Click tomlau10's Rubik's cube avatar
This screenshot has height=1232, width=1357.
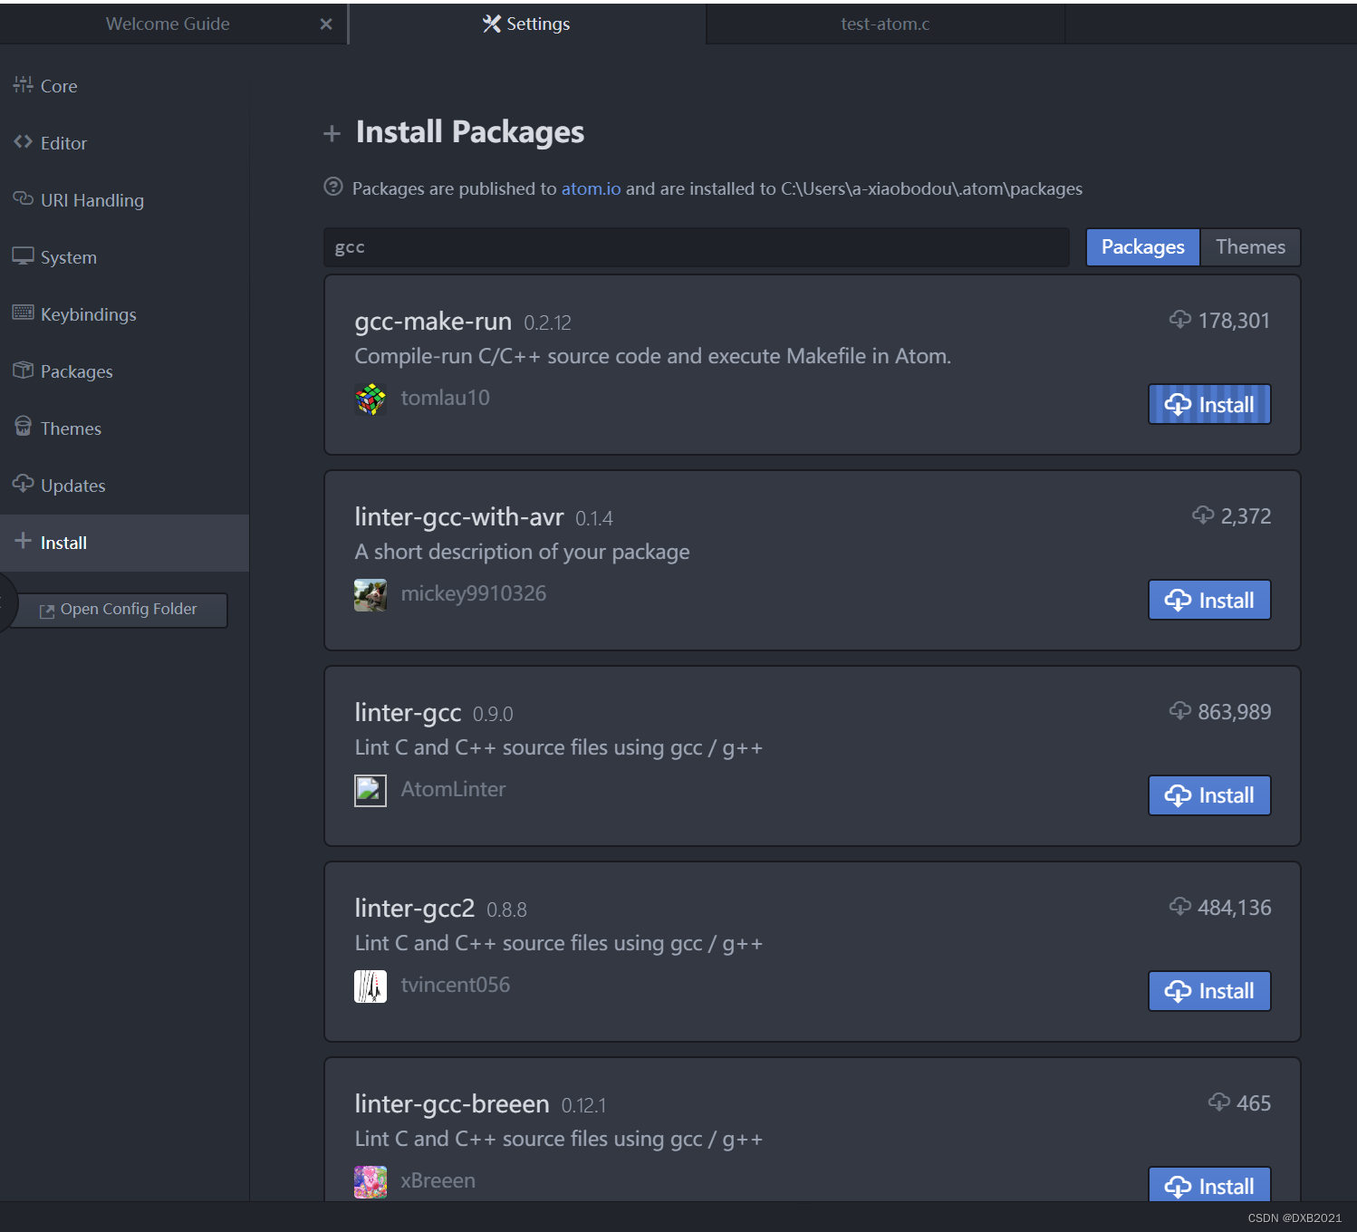[371, 399]
